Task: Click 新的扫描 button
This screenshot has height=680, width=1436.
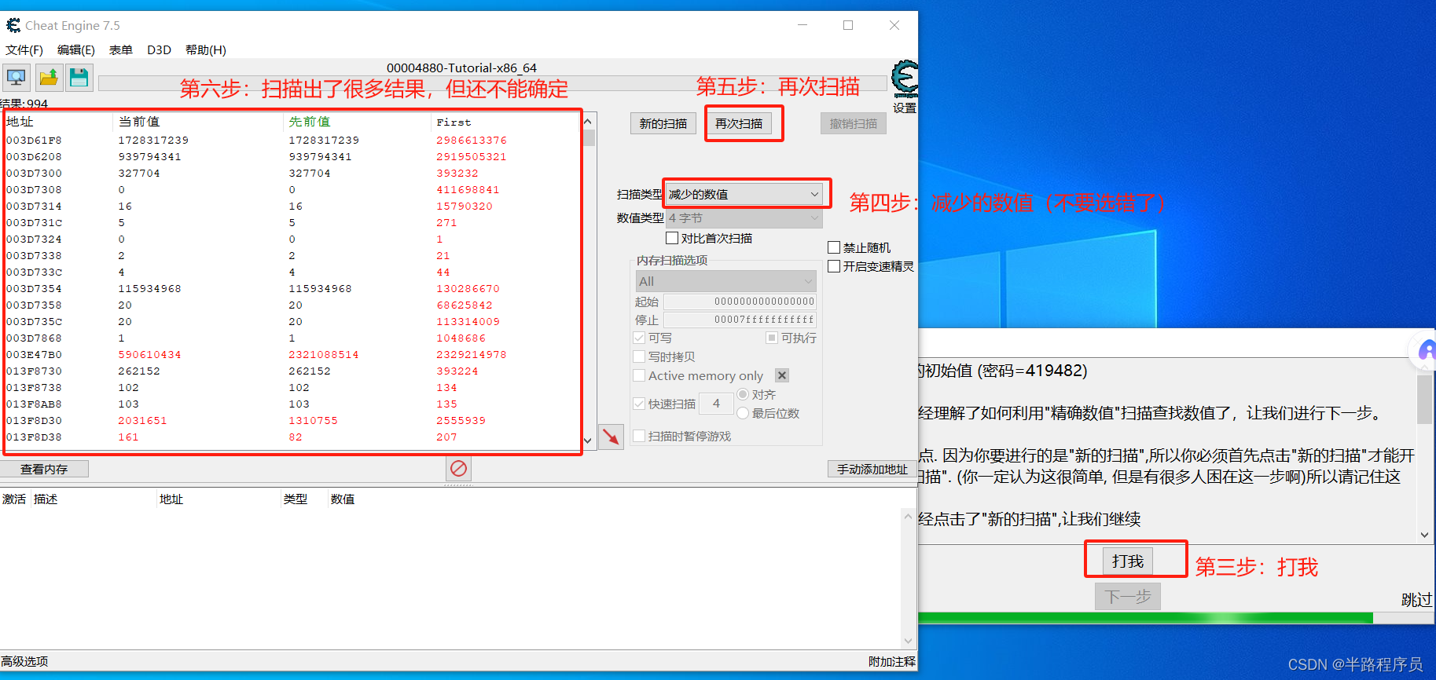Action: (663, 123)
